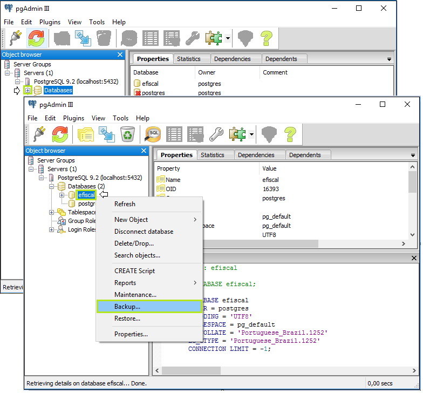Image resolution: width=423 pixels, height=393 pixels.
Task: Open the Plugins menu in back window
Action: (50, 22)
